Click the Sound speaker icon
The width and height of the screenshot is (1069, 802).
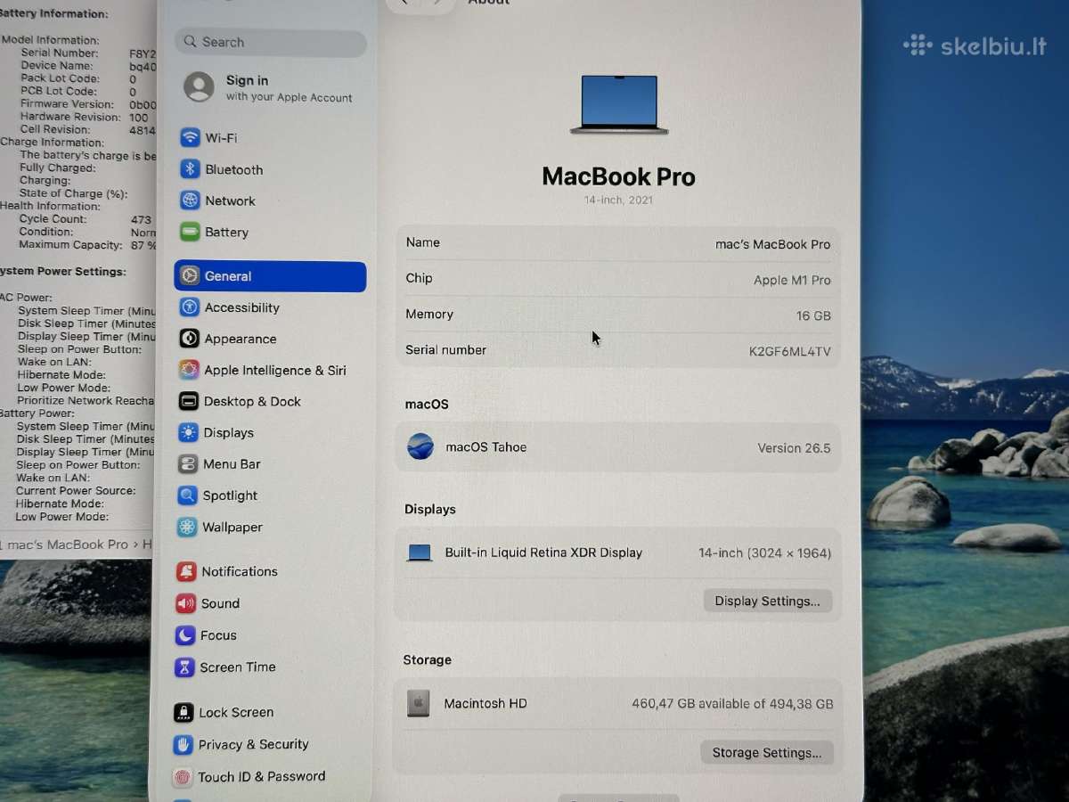185,603
